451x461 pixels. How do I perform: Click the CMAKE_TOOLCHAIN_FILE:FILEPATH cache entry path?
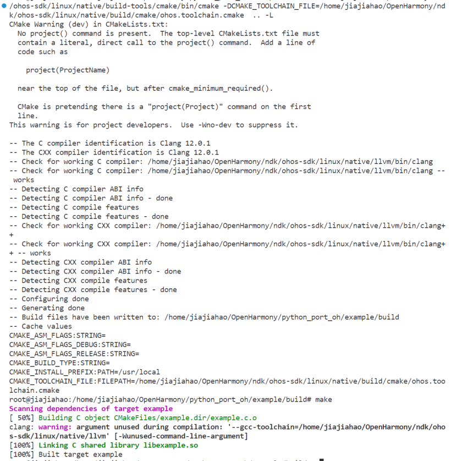(x=227, y=386)
